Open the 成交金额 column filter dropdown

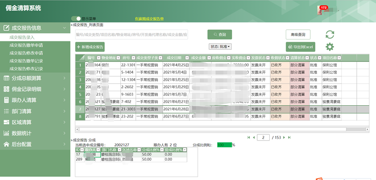209,58
